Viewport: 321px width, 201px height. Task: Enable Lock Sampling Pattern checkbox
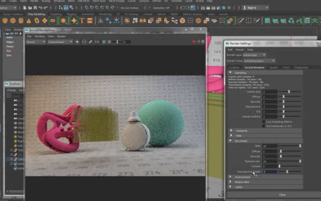click(264, 122)
